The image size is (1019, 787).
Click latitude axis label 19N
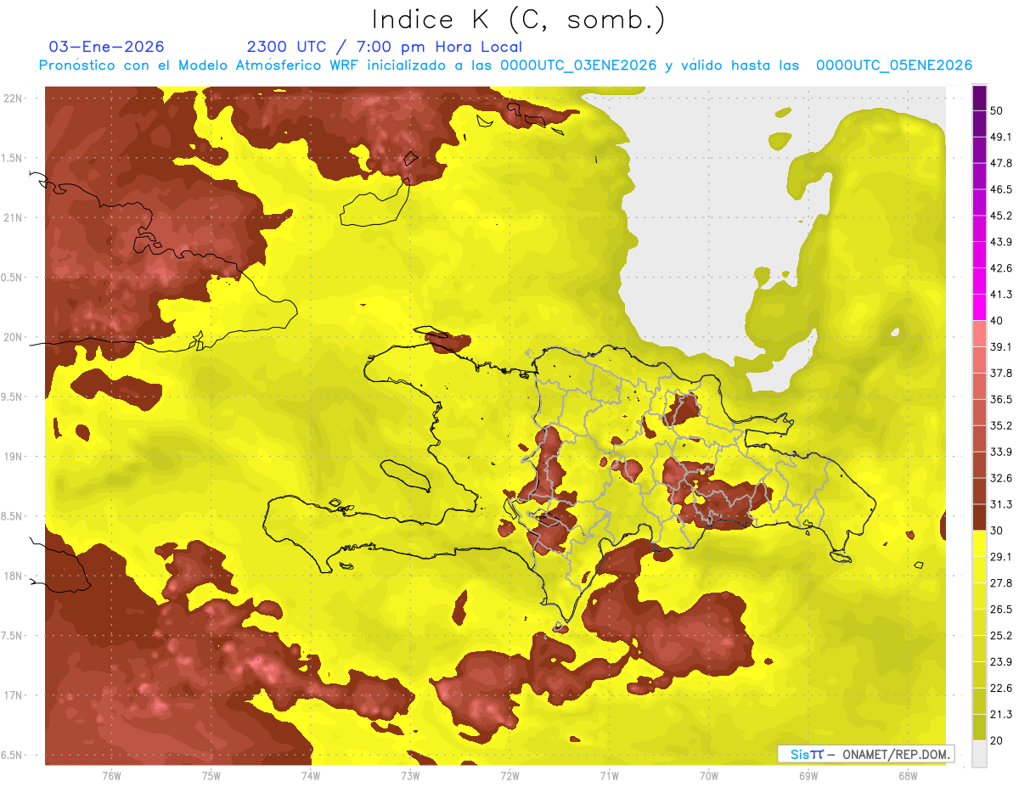14,457
